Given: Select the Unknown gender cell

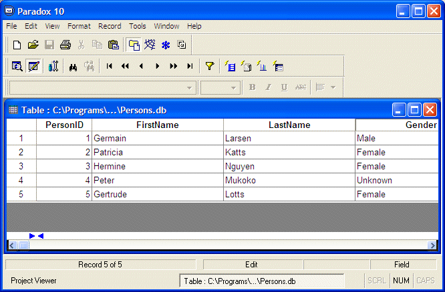Looking at the screenshot, I should 397,180.
